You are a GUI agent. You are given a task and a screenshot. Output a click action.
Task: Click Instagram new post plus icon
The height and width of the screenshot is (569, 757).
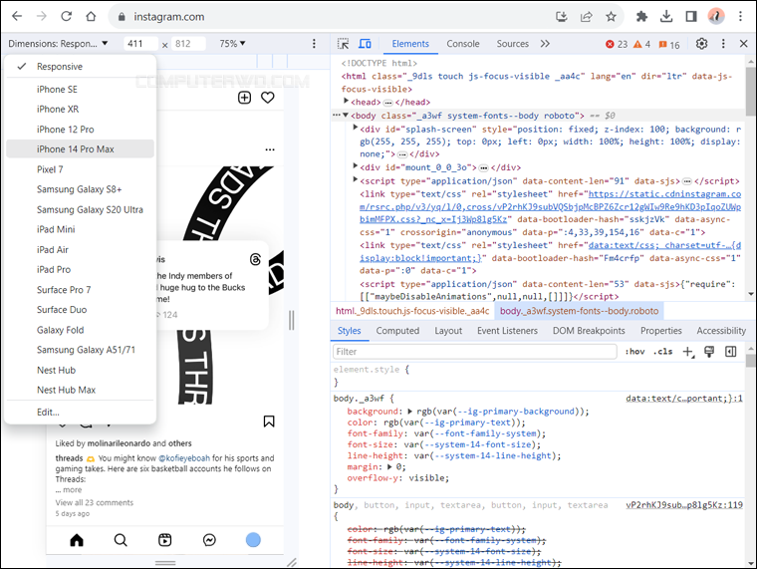coord(244,98)
